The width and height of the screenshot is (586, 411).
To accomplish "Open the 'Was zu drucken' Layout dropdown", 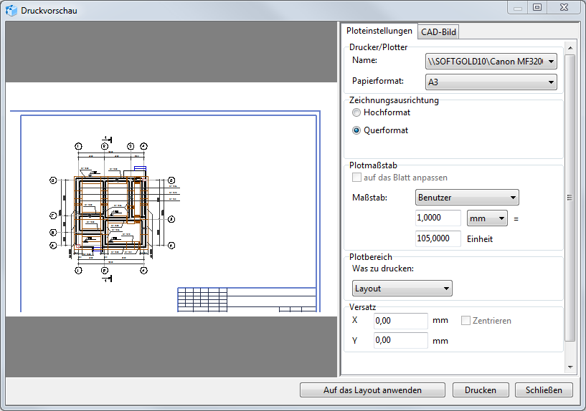I will [402, 289].
